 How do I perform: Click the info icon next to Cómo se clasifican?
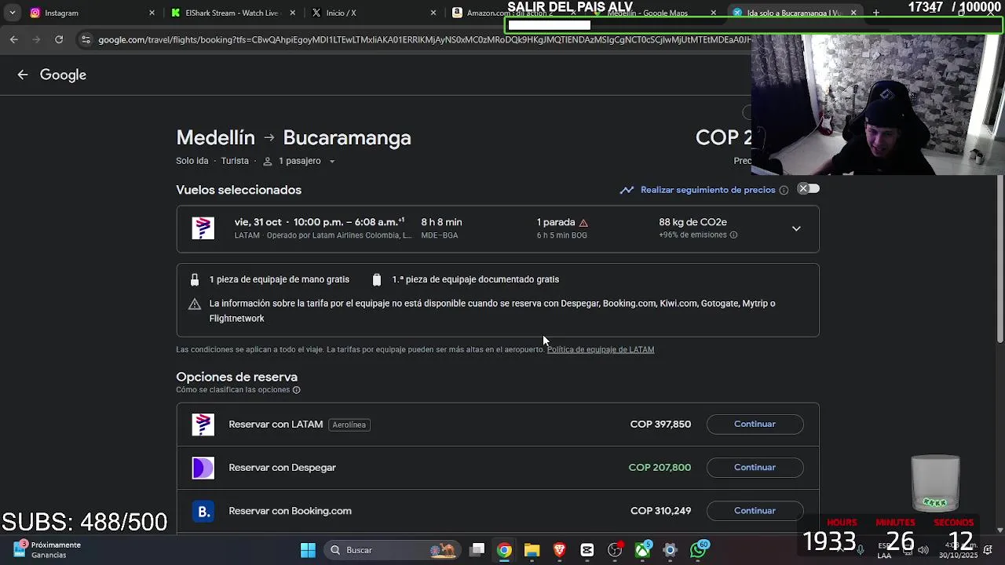[296, 390]
